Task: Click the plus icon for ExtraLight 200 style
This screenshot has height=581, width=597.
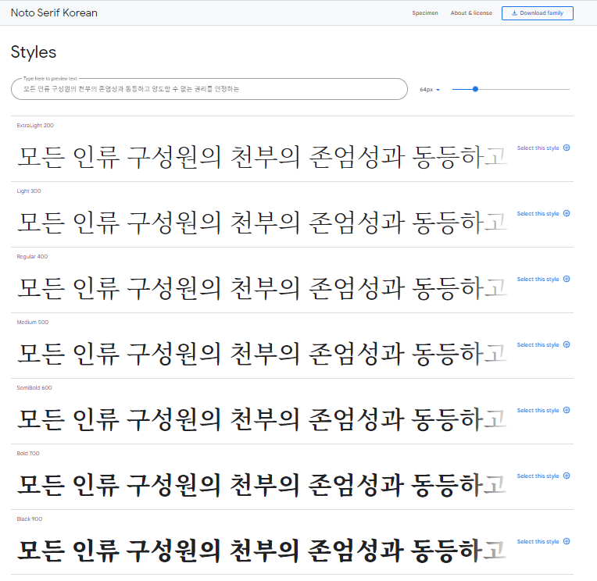Action: click(x=567, y=148)
